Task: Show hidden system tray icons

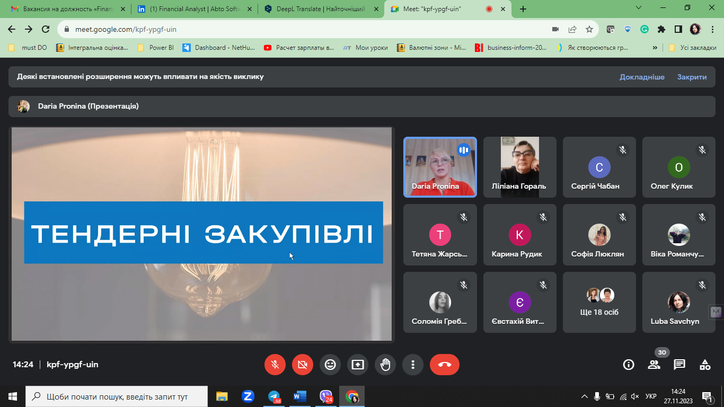Action: (x=584, y=396)
